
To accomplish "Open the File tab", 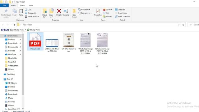I will coord(4,6).
